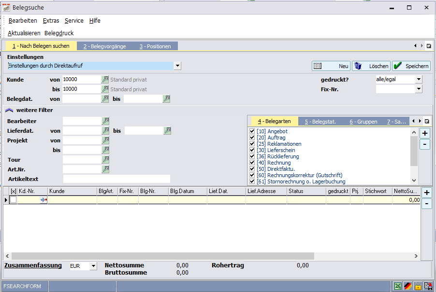Click tab list icon on main tab bar

click(x=429, y=46)
